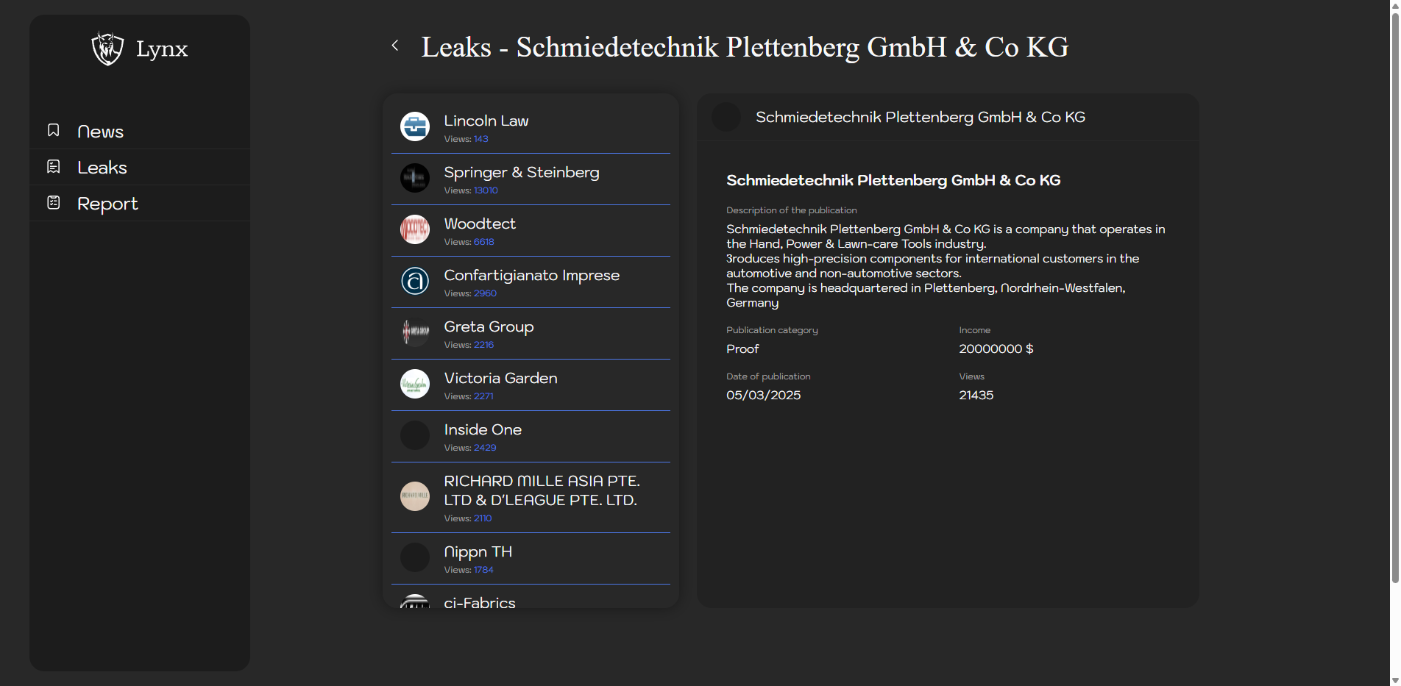The width and height of the screenshot is (1401, 686).
Task: Select the RICHARD MILLE ASIA PTE. LTD entry
Action: click(541, 491)
